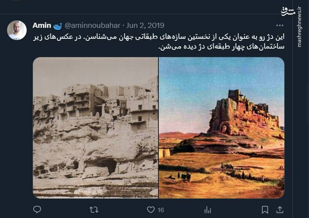Enlarge the colored fortress painting
This screenshot has height=218, width=309.
click(x=222, y=127)
